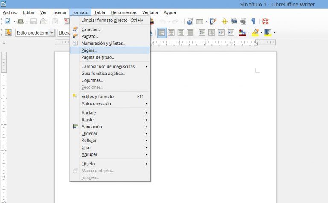Toggle Formatting Marks with the pilcrow icon
Screen dimensions: 328x203
[253, 21]
